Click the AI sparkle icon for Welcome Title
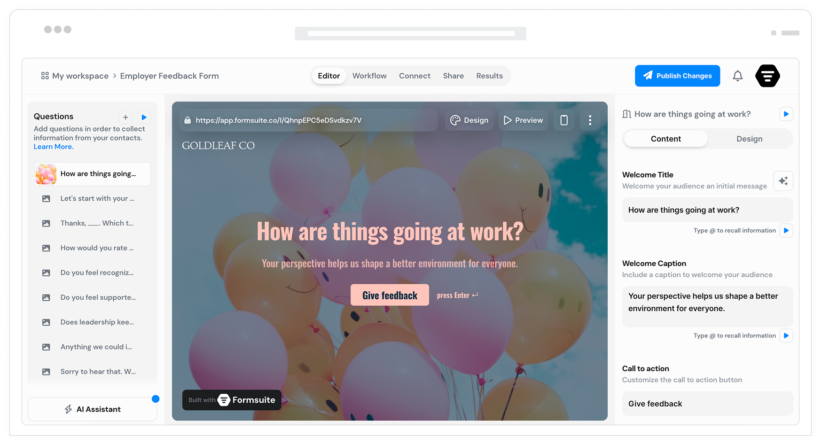 coord(783,181)
